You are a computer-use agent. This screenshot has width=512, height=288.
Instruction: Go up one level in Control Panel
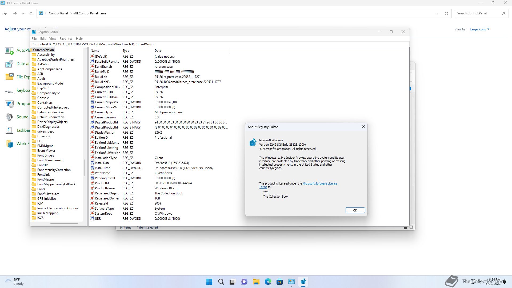tap(31, 13)
